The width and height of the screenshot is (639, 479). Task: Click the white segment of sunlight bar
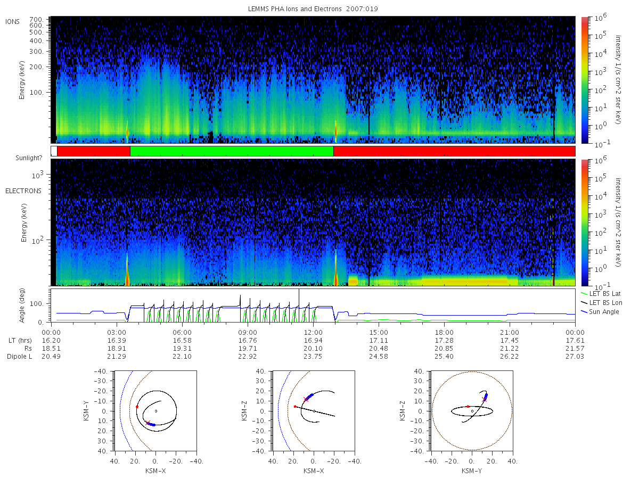[x=54, y=151]
